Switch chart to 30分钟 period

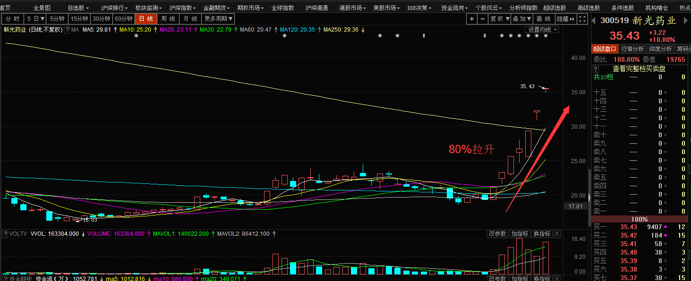[x=102, y=19]
